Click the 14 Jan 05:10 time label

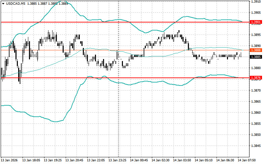pos(204,160)
